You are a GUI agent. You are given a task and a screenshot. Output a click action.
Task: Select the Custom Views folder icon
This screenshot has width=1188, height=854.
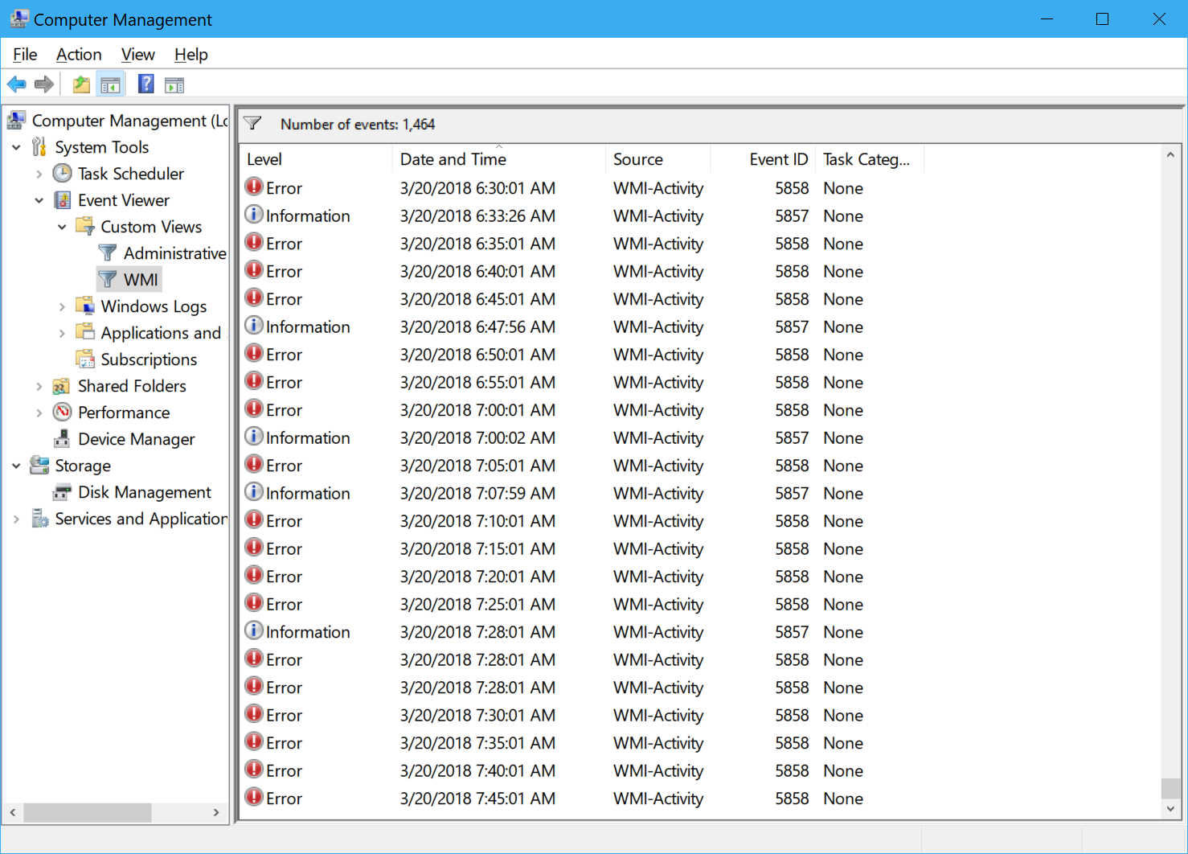click(x=85, y=226)
